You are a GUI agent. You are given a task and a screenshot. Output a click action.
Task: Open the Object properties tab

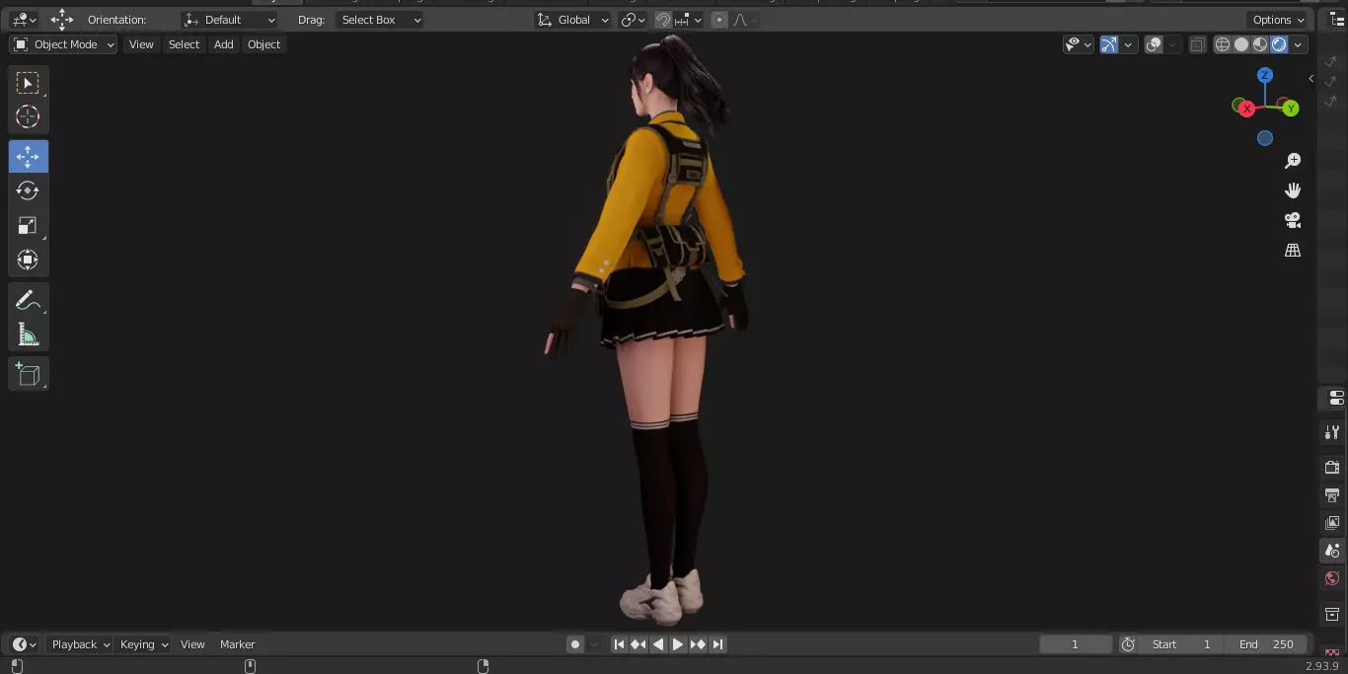pyautogui.click(x=1332, y=614)
